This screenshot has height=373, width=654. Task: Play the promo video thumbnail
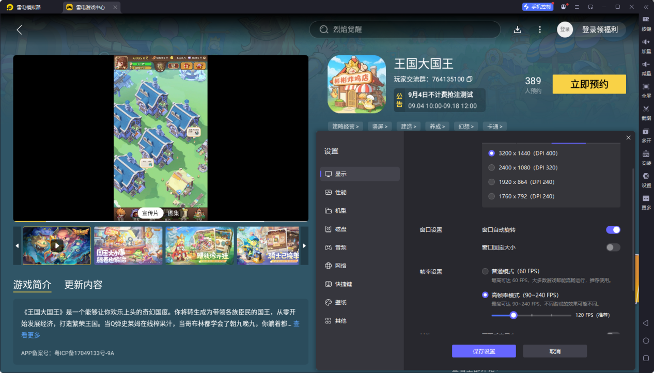pos(57,246)
